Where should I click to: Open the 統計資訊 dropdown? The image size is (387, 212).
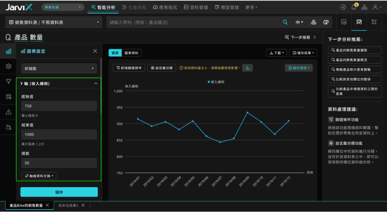299,68
